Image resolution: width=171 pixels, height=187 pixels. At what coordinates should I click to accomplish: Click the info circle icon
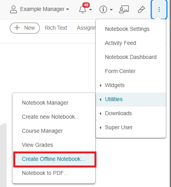103,9
